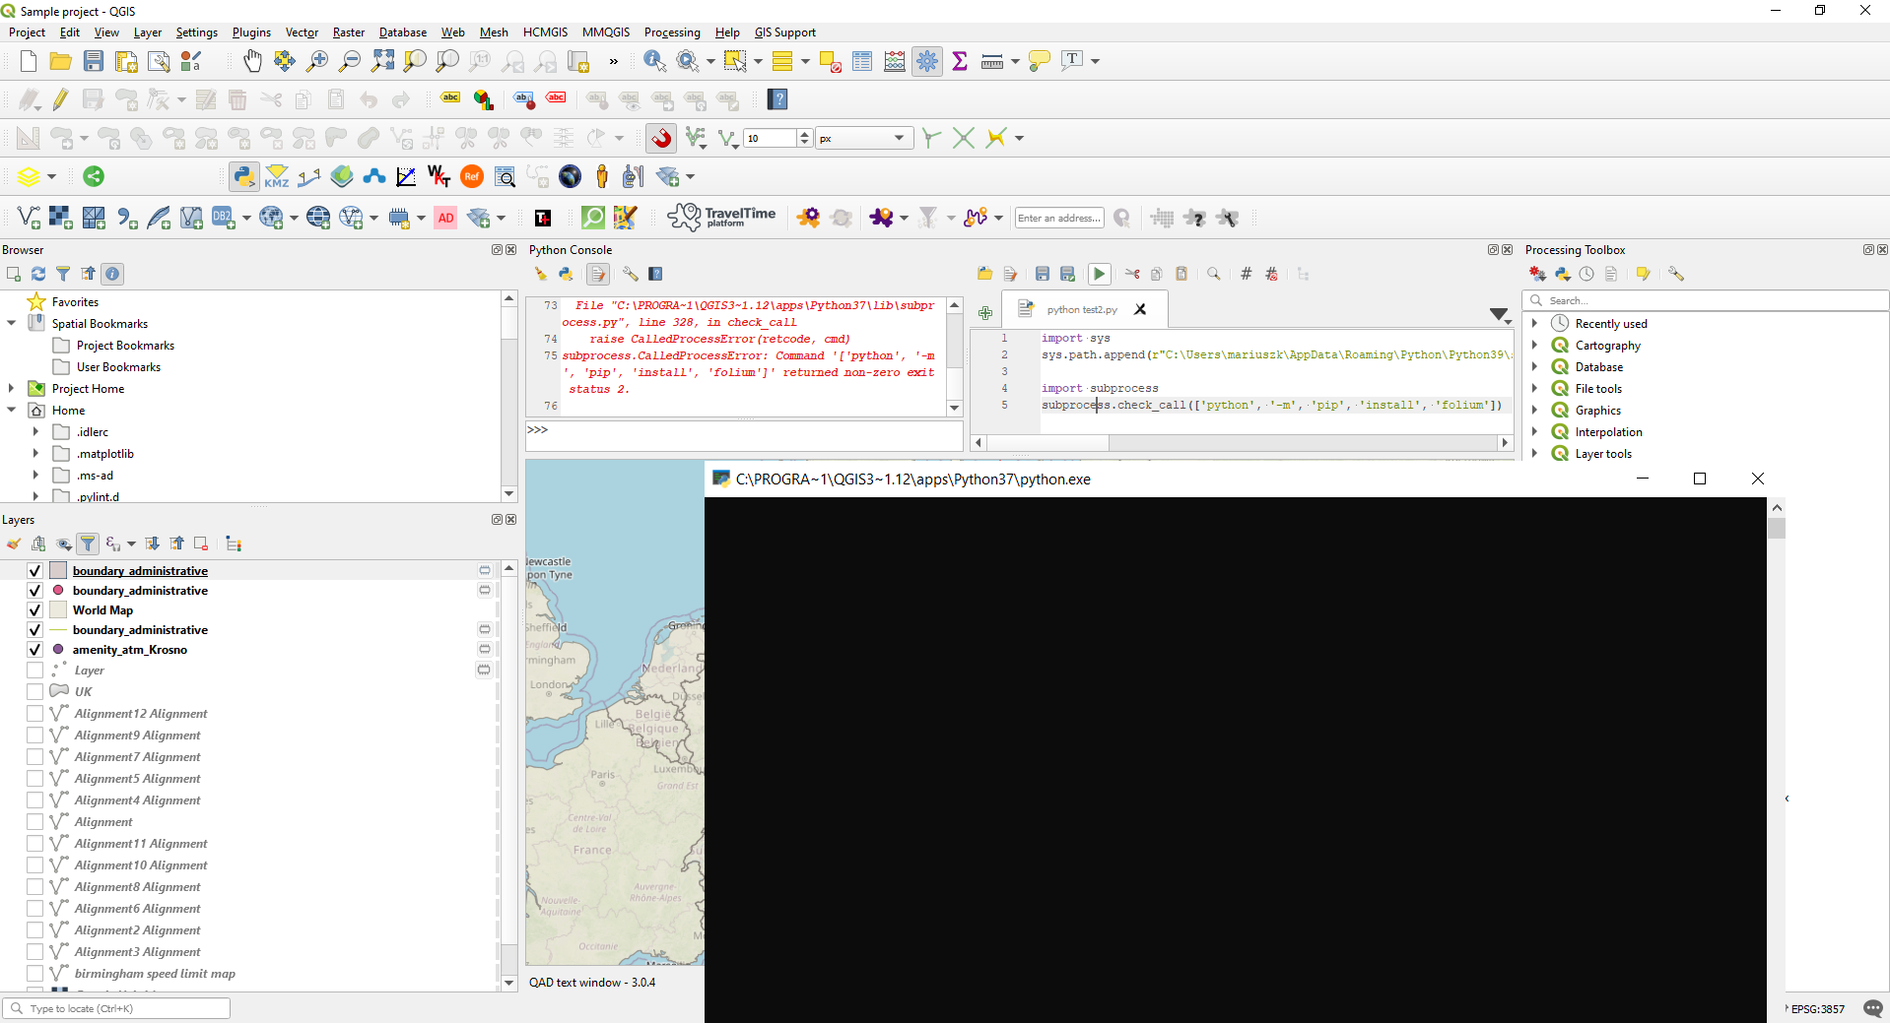Open Python console options wrench icon
This screenshot has width=1890, height=1023.
point(630,274)
